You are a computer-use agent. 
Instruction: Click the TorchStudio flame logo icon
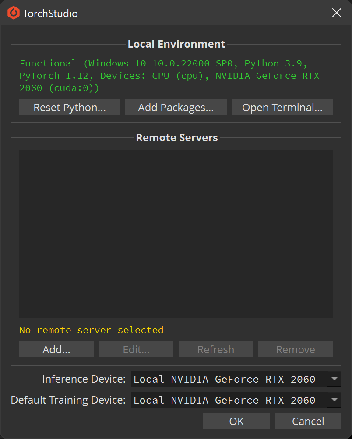pos(14,13)
